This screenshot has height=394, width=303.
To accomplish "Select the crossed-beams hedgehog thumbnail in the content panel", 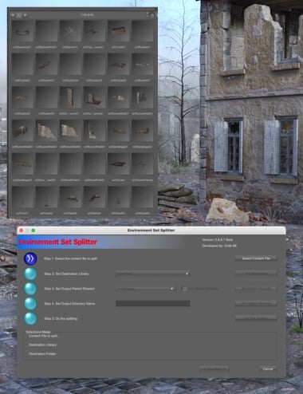I will point(70,31).
